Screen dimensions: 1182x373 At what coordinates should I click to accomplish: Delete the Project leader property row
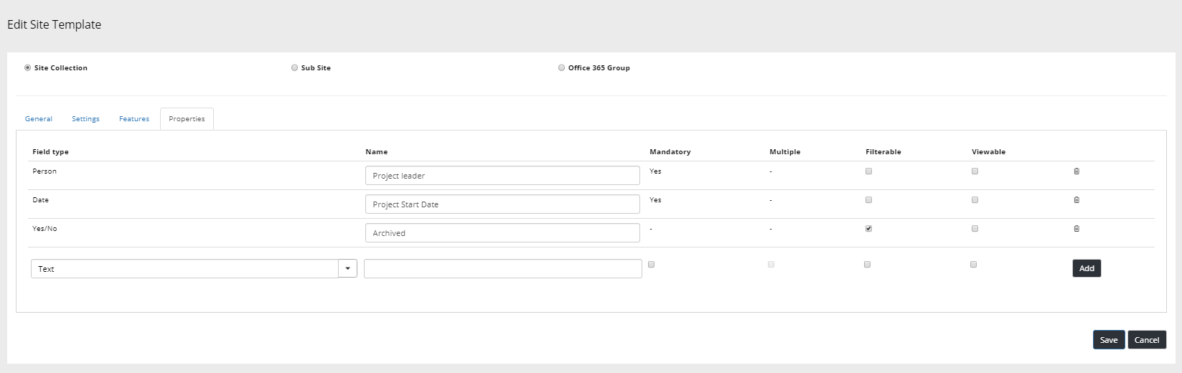1077,171
